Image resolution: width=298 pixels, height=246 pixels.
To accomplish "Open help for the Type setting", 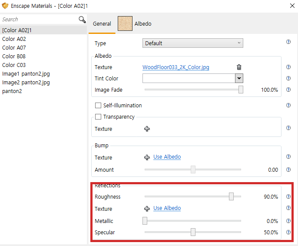I will pos(288,42).
